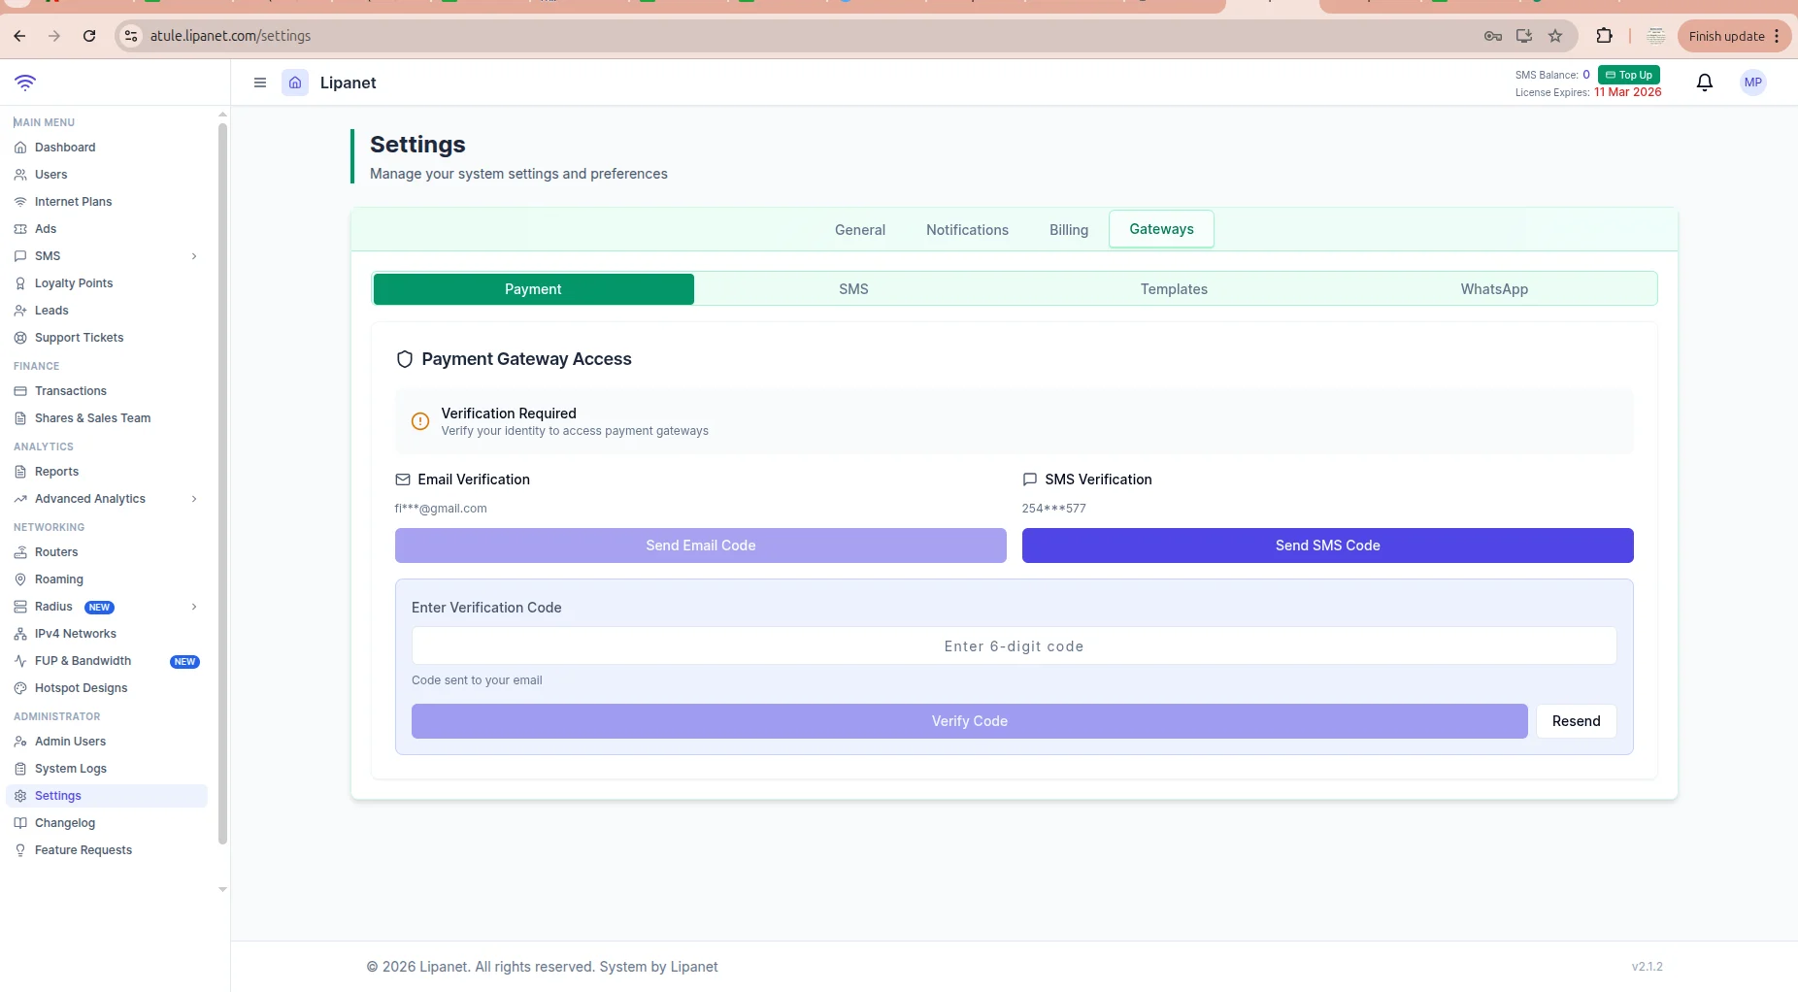Screen dimensions: 1798x992
Task: Click the browser address bar URL
Action: (230, 36)
